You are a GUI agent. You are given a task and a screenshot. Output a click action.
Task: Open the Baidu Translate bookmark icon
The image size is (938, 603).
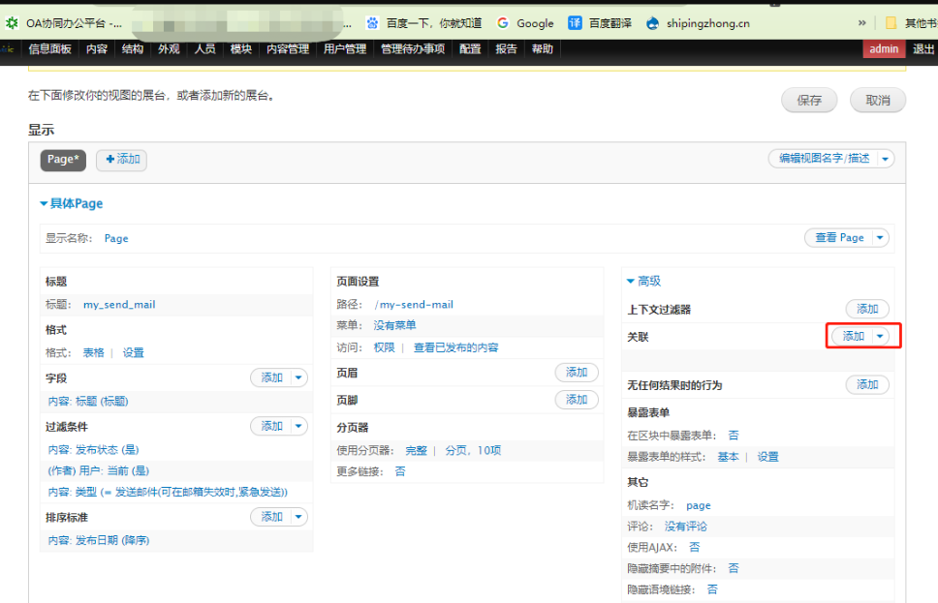[x=576, y=23]
